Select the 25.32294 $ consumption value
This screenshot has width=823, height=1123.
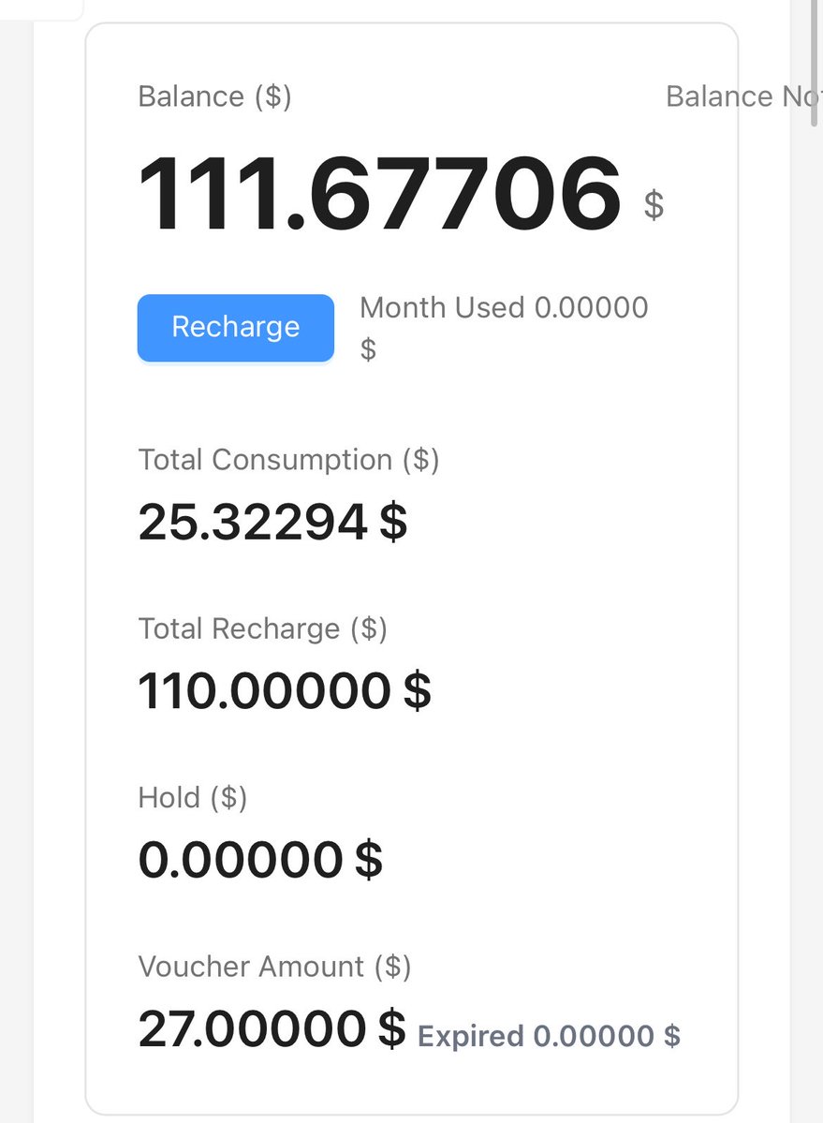pyautogui.click(x=272, y=522)
